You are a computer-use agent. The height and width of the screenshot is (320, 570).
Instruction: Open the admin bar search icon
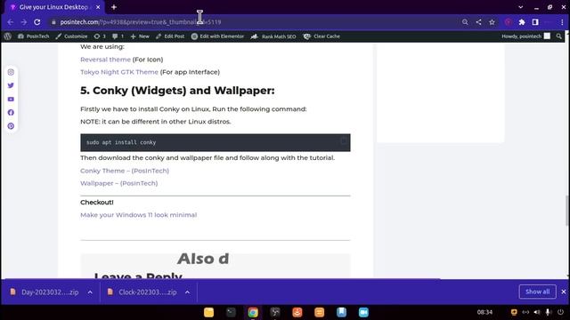pyautogui.click(x=558, y=36)
